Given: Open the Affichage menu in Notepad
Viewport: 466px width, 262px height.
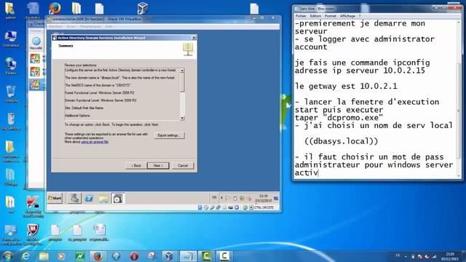Looking at the screenshot, I should tap(347, 16).
